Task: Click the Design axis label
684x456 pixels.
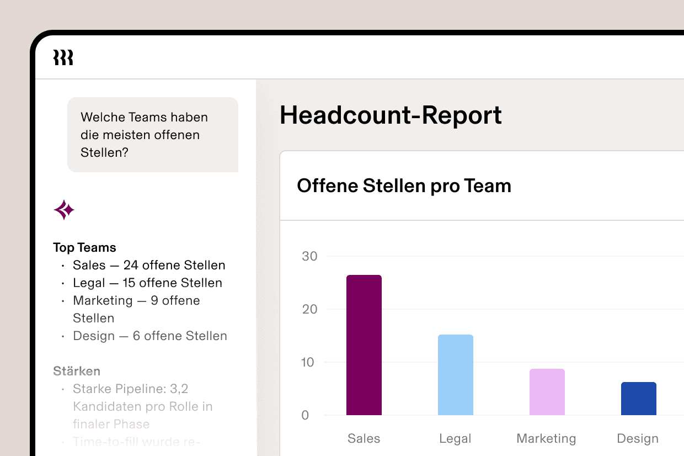Action: [x=638, y=439]
